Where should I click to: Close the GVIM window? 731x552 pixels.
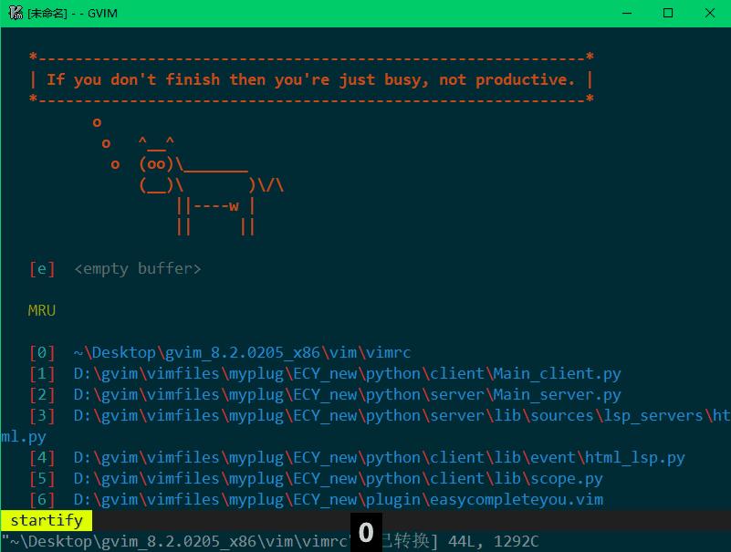[710, 14]
